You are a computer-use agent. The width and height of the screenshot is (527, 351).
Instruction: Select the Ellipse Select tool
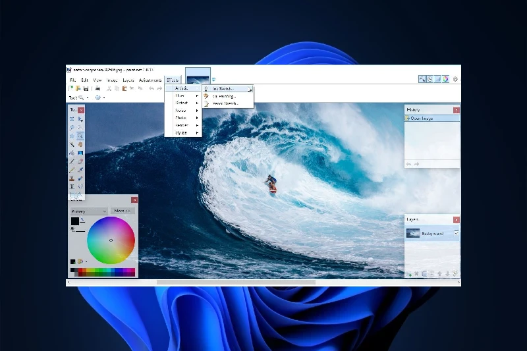72,136
